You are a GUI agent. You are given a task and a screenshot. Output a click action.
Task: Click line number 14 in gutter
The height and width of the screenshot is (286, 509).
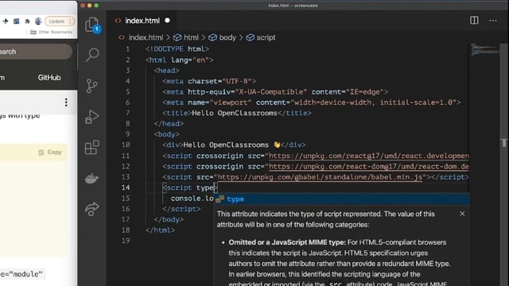click(x=126, y=187)
